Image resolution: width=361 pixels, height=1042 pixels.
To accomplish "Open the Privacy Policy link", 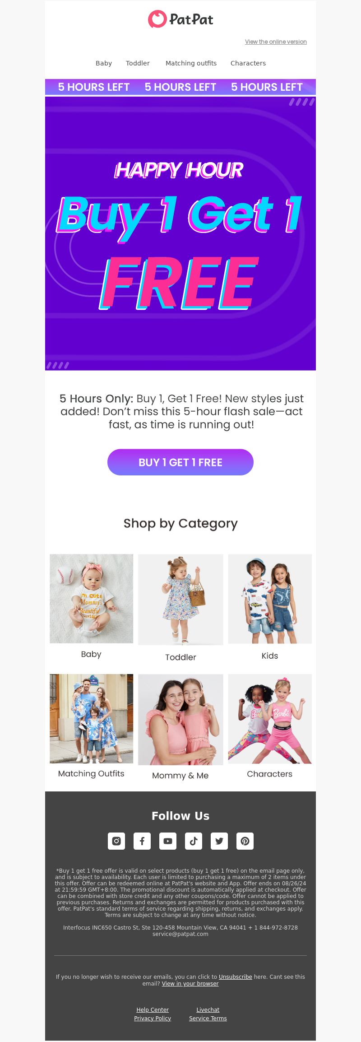I will point(153,1018).
